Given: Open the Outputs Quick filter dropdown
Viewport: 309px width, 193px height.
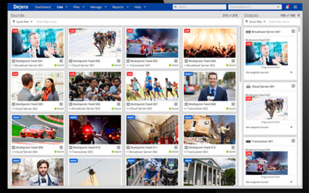Looking at the screenshot, I should point(255,22).
